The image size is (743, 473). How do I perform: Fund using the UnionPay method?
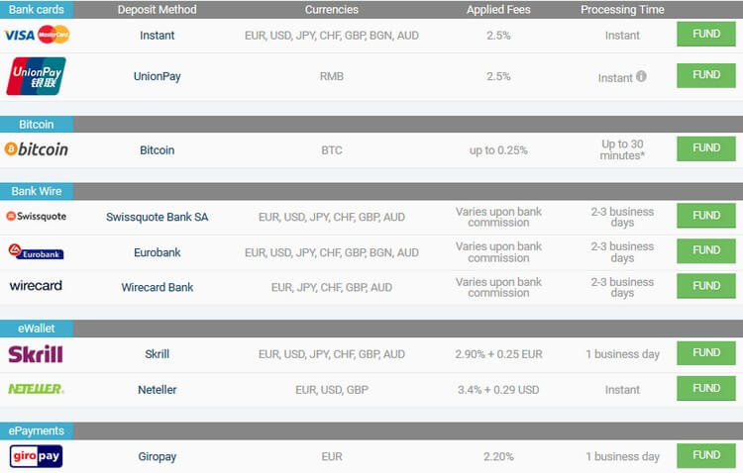[x=706, y=75]
